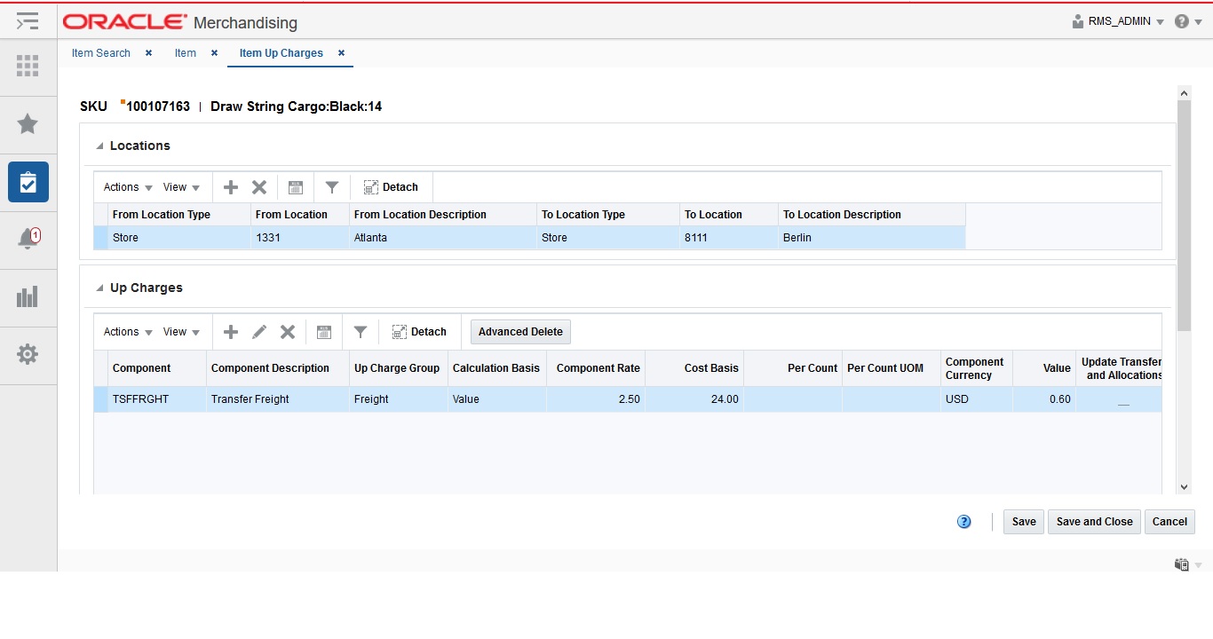Image resolution: width=1213 pixels, height=639 pixels.
Task: Click Save and Close button
Action: click(x=1094, y=522)
